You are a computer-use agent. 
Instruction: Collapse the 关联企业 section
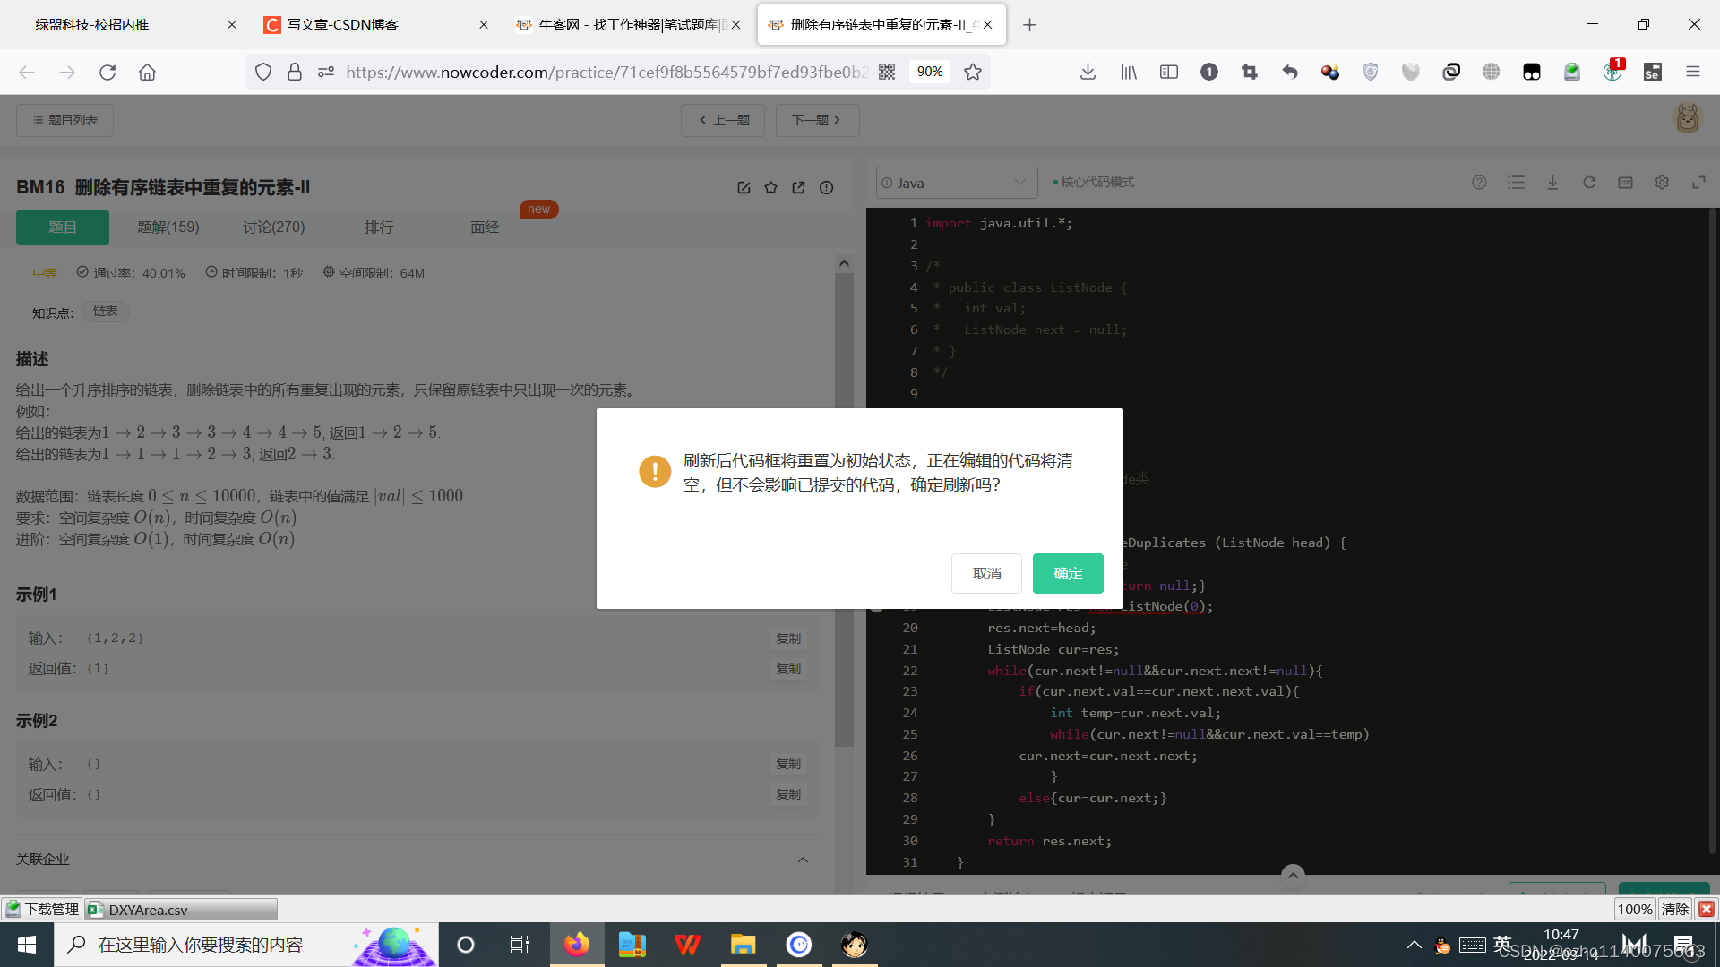tap(803, 860)
